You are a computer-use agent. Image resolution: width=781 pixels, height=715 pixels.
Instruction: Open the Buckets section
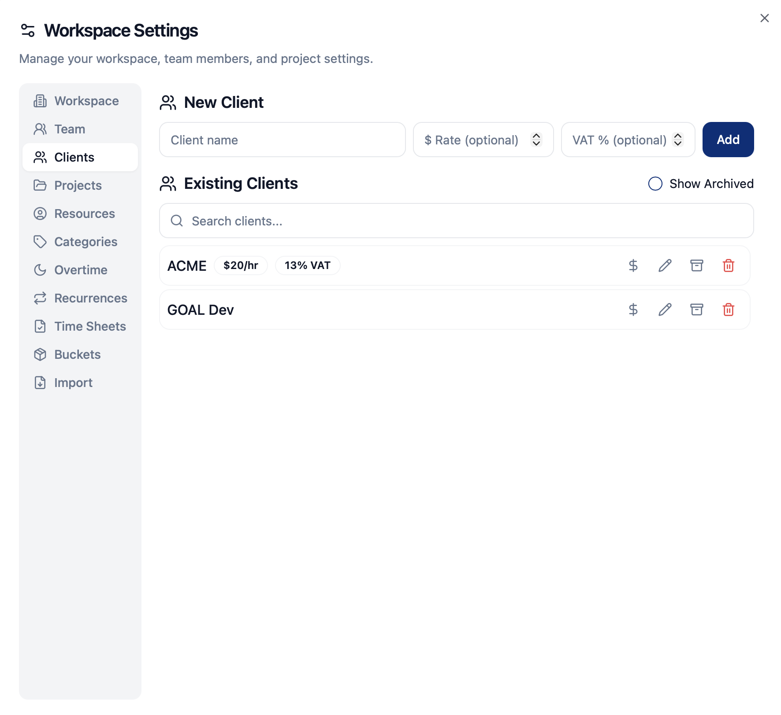(80, 354)
